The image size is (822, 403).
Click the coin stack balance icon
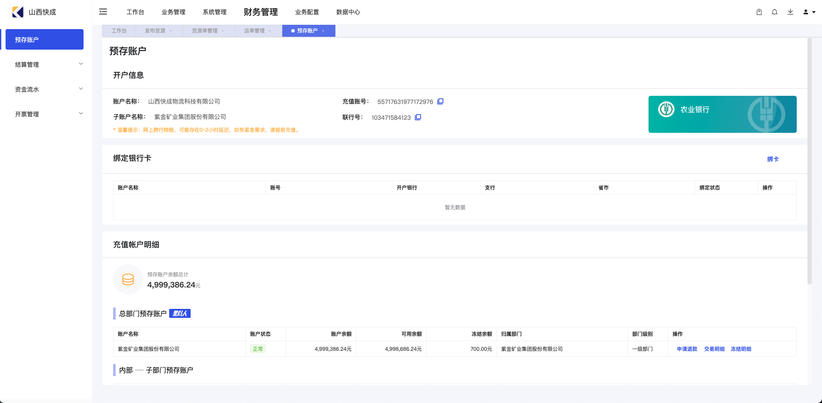point(128,279)
